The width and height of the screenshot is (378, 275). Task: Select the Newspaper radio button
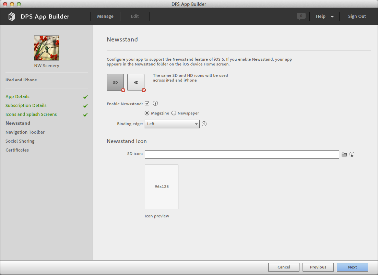tap(174, 113)
